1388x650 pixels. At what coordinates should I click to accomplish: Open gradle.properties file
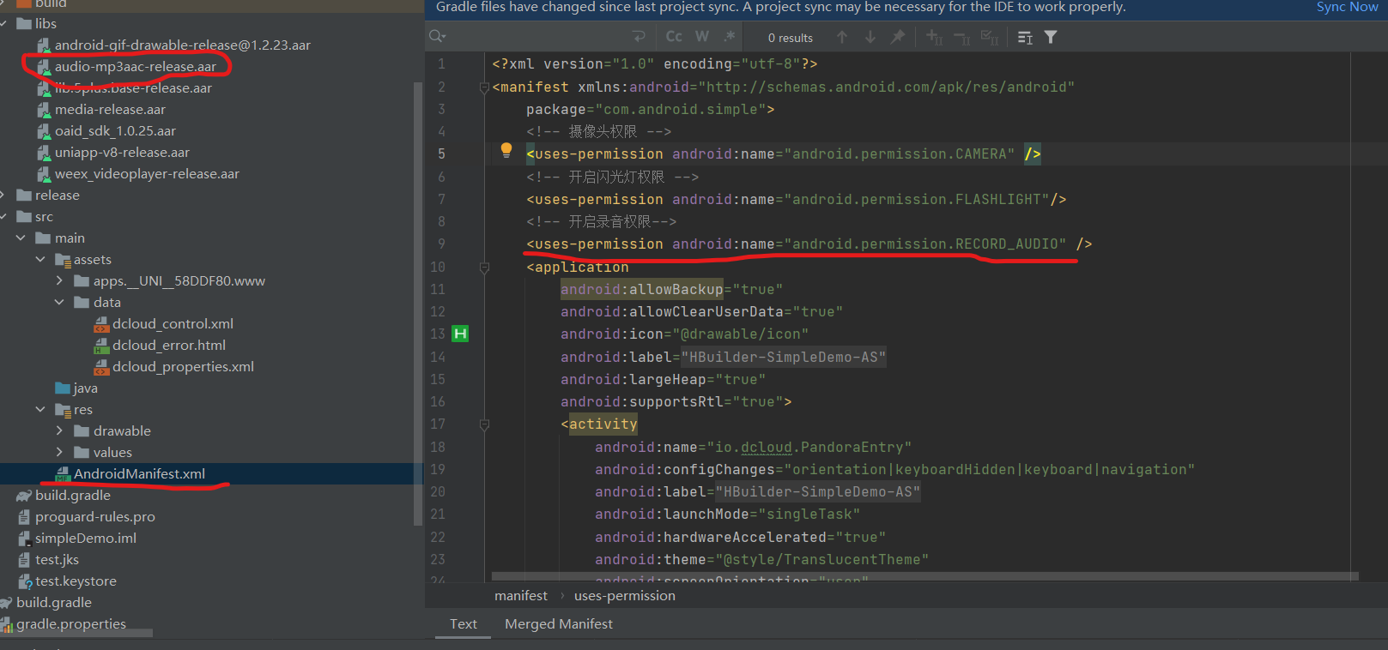tap(70, 624)
